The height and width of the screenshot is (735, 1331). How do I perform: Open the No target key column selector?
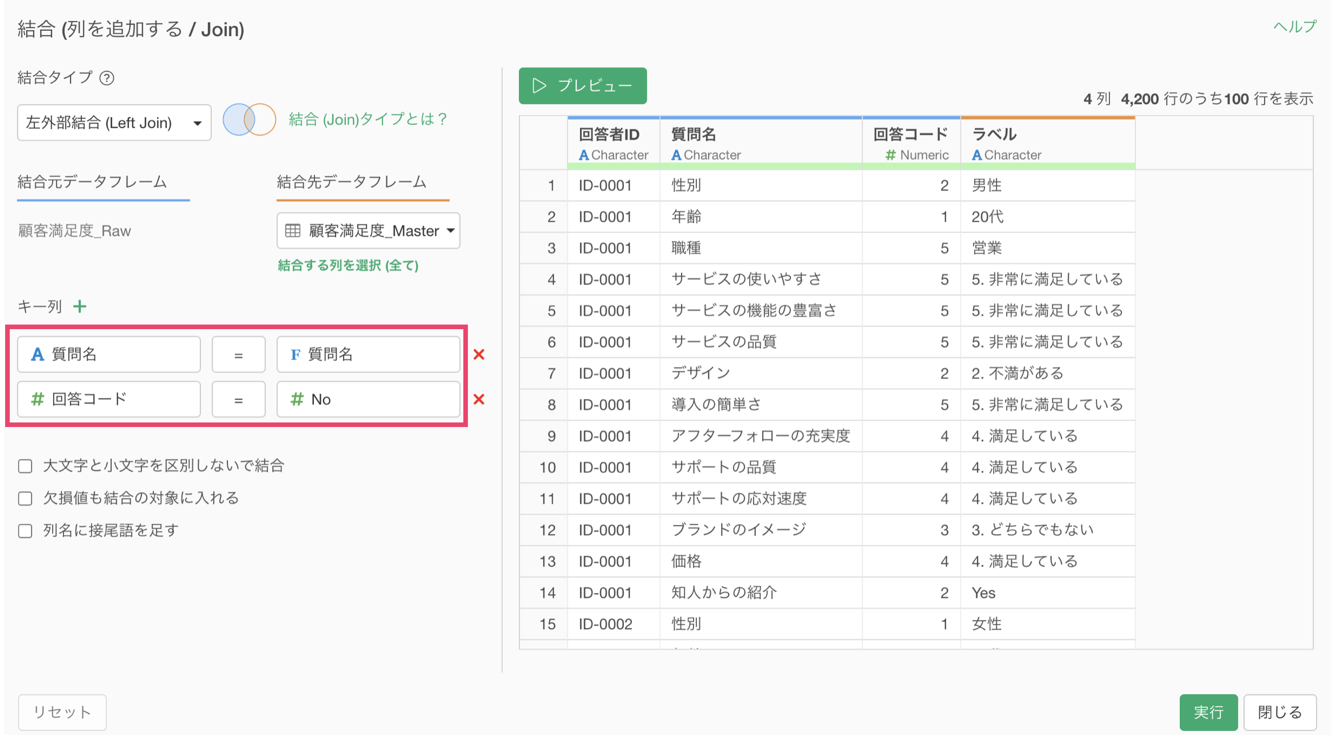[368, 399]
